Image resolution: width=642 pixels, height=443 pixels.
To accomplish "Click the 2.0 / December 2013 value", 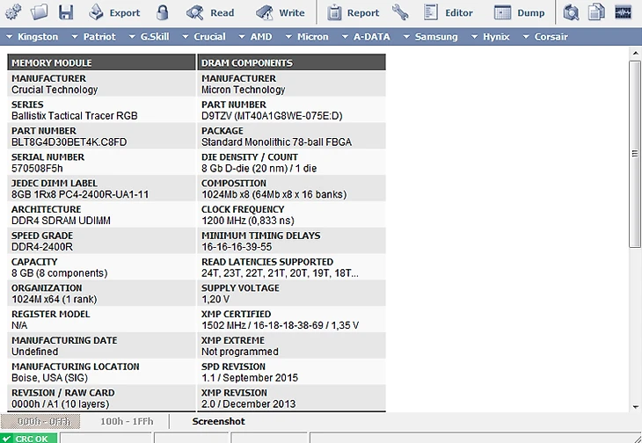I will pyautogui.click(x=249, y=404).
